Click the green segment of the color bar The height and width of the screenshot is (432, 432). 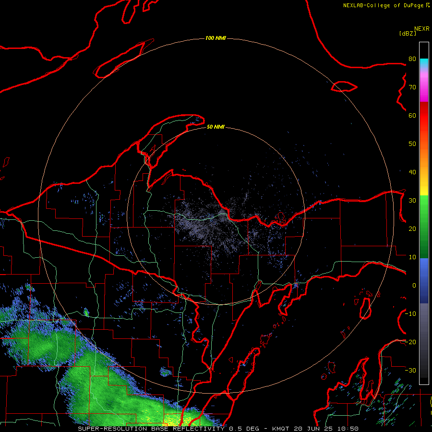coord(424,227)
